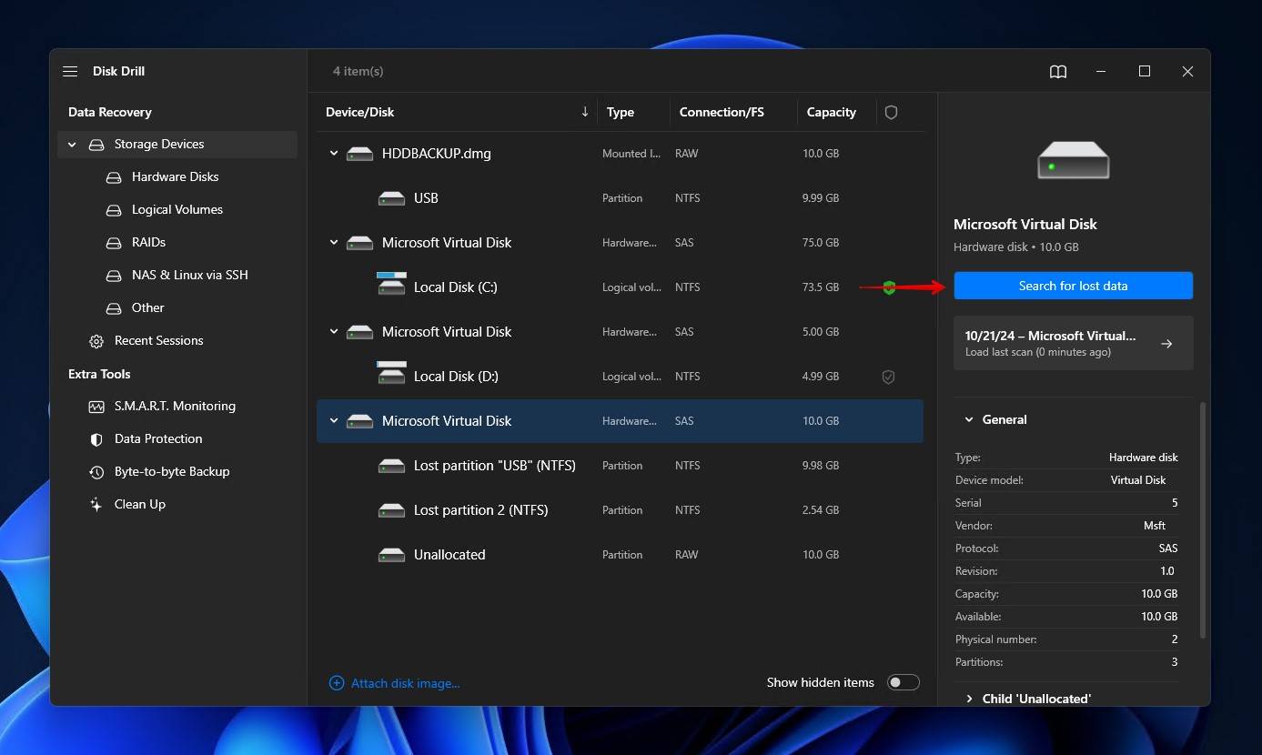Select the Local Disk (C:) row
The height and width of the screenshot is (755, 1262).
coord(620,287)
